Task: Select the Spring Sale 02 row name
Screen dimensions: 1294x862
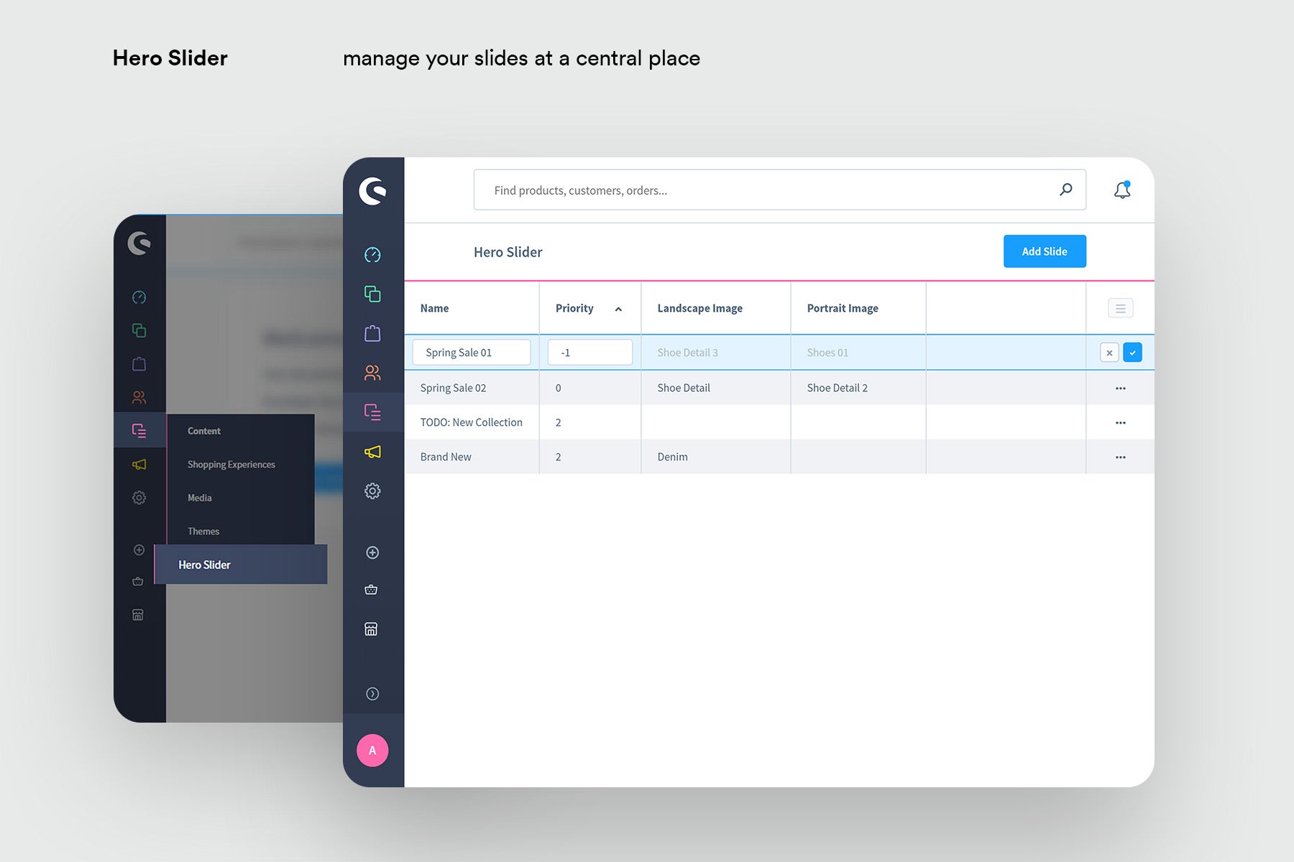Action: [x=453, y=388]
